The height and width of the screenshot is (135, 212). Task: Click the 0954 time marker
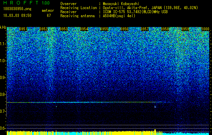84,29
